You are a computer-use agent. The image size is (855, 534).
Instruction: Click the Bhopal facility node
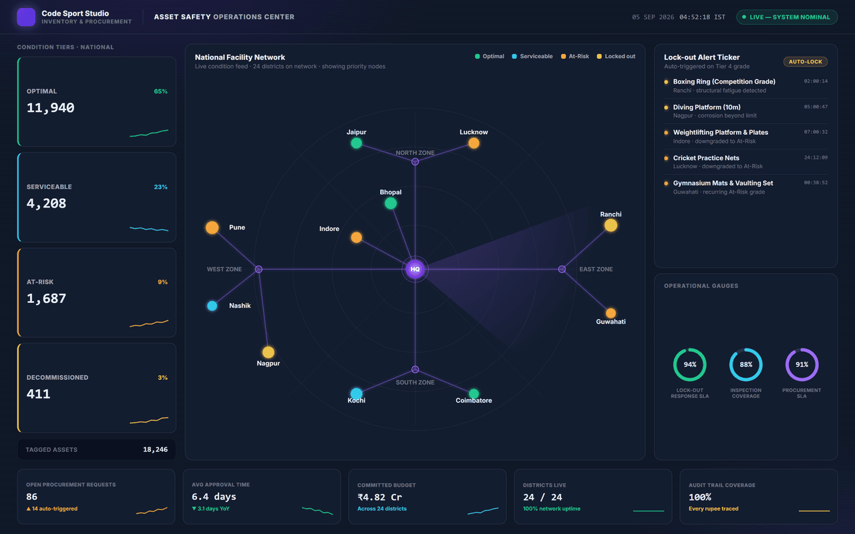click(x=391, y=204)
